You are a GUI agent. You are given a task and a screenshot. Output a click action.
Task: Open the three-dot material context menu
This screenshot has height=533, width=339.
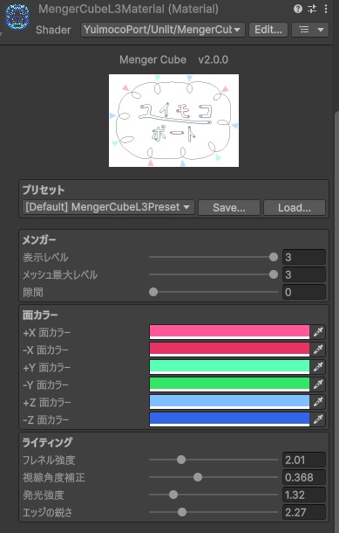(x=325, y=9)
